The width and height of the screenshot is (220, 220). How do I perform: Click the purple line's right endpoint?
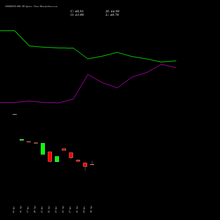pos(176,68)
